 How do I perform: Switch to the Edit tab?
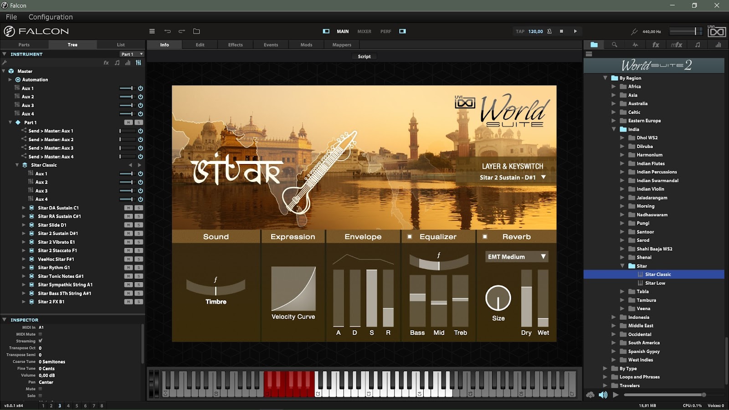pyautogui.click(x=200, y=45)
